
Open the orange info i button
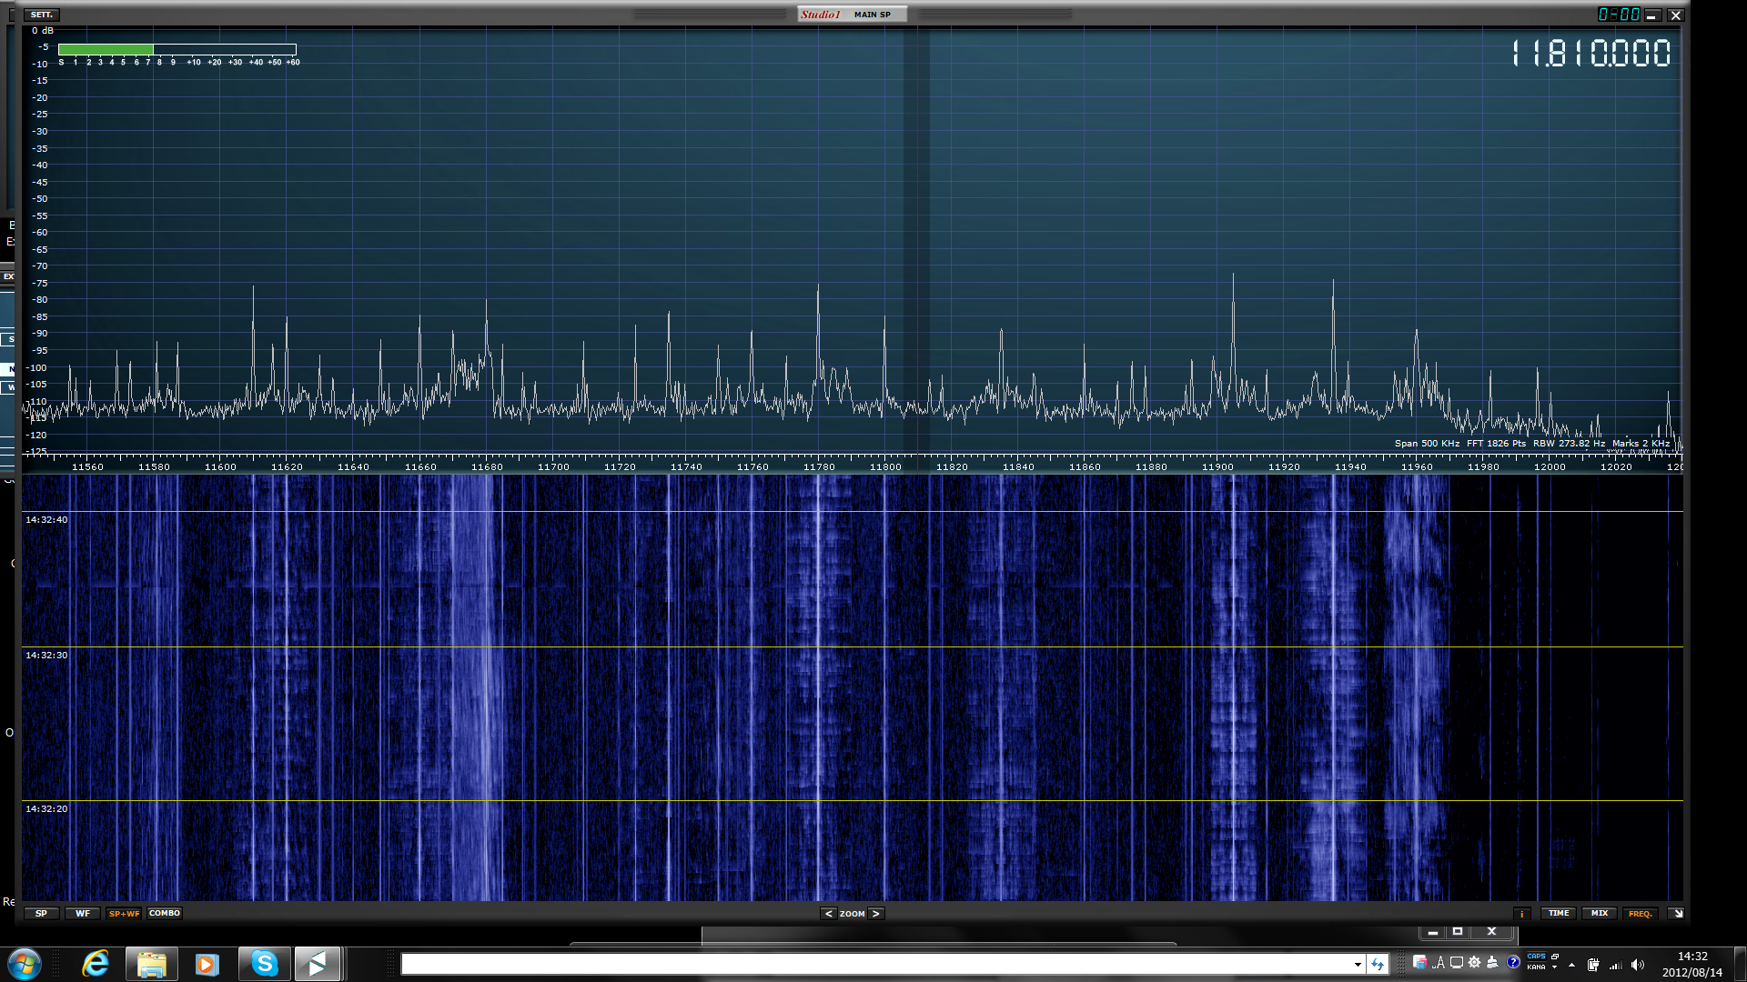(x=1521, y=914)
